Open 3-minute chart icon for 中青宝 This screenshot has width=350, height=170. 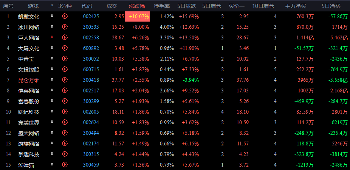65,59
